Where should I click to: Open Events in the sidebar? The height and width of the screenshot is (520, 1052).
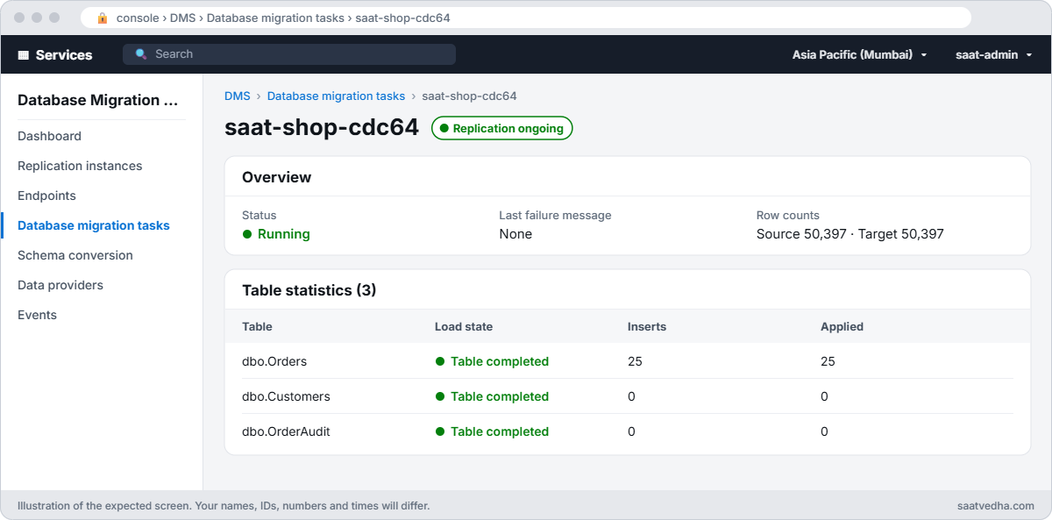37,315
